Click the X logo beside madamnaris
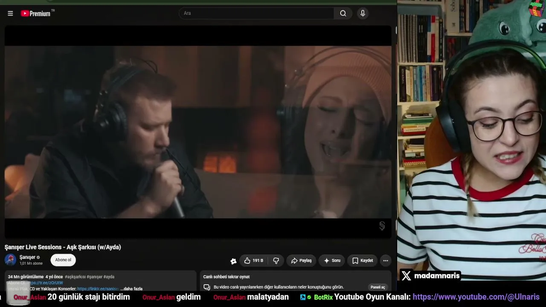Image resolution: width=546 pixels, height=307 pixels. (407, 276)
